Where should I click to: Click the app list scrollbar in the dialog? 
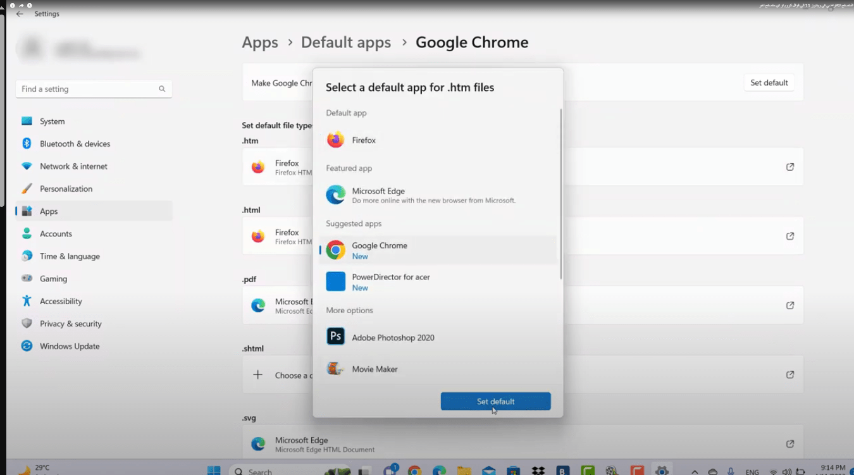(x=560, y=194)
